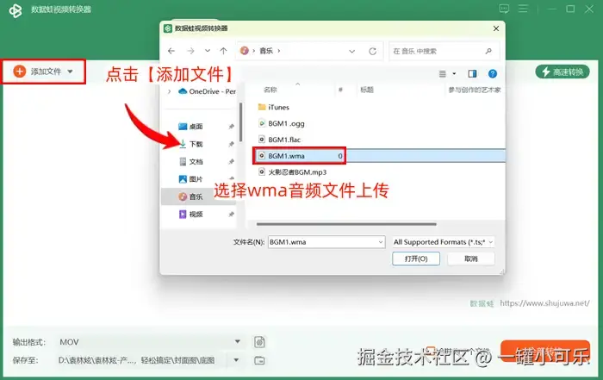The height and width of the screenshot is (380, 603).
Task: Click the refresh icon in file dialog
Action: click(372, 51)
